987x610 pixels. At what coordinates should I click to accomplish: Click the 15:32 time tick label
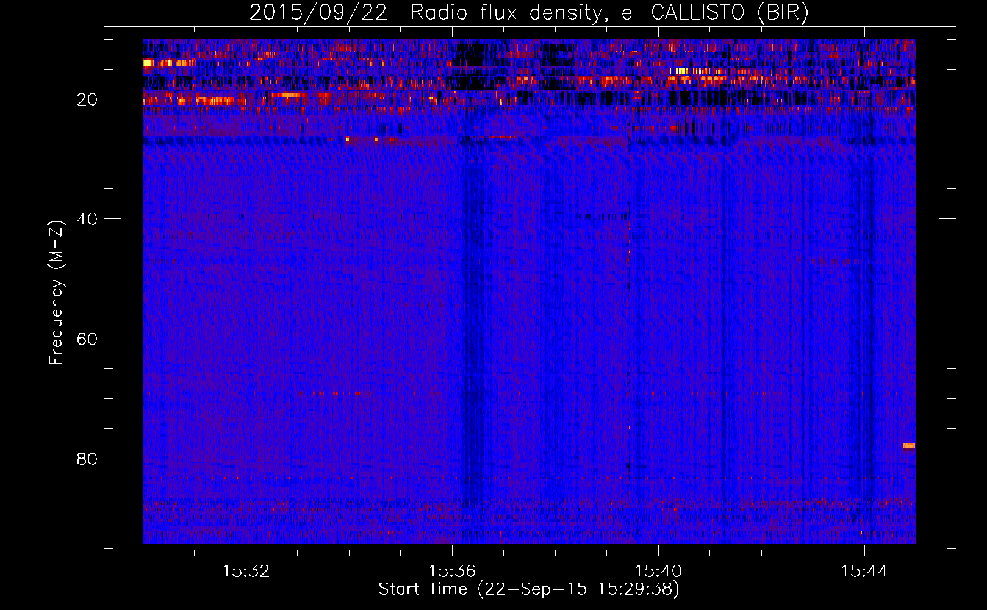click(x=246, y=572)
